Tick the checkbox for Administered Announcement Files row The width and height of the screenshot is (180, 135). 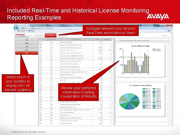tap(41, 58)
